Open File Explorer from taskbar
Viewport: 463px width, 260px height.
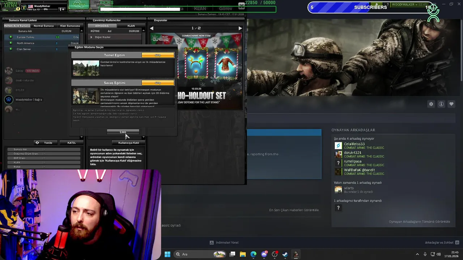coord(243,254)
